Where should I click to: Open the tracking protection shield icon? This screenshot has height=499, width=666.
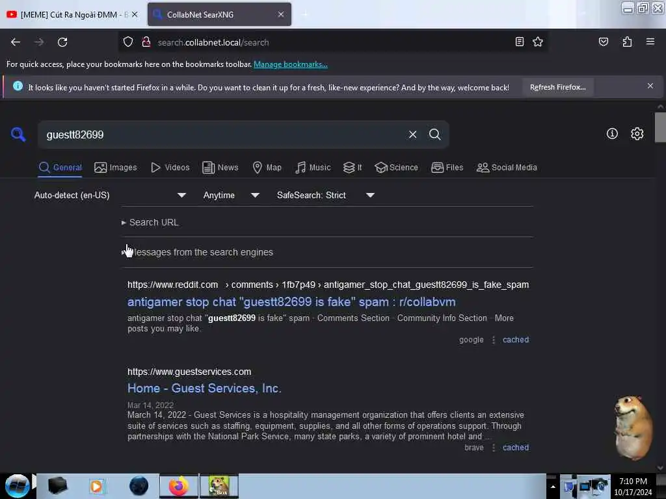point(128,42)
